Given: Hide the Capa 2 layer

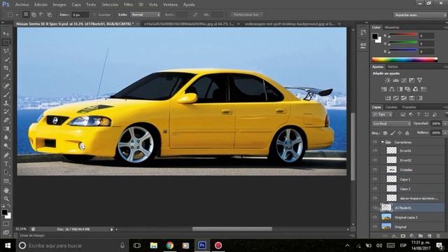Looking at the screenshot, I should click(374, 188).
